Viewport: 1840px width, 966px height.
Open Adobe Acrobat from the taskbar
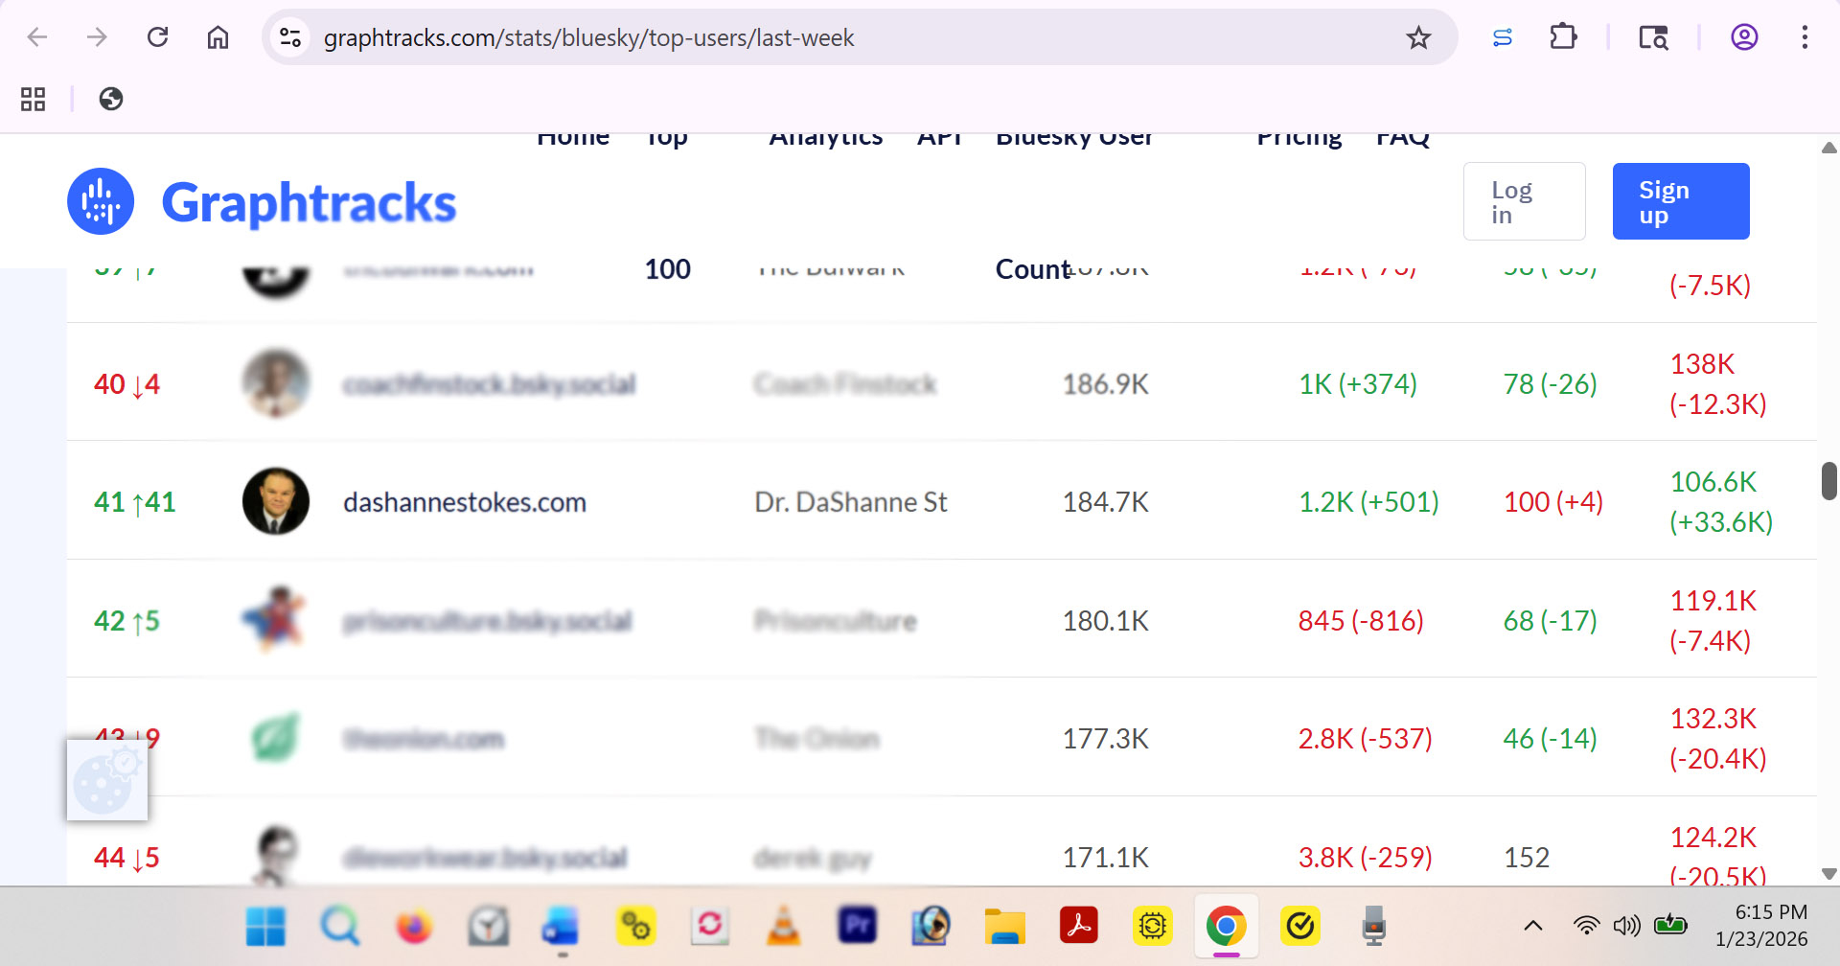[1078, 927]
